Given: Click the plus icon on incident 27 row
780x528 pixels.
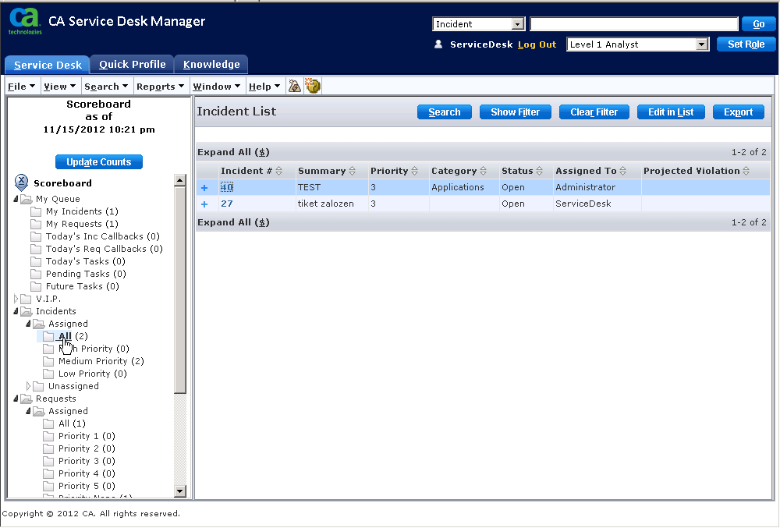Looking at the screenshot, I should [x=204, y=204].
